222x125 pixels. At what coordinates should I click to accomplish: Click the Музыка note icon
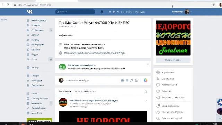28,50
